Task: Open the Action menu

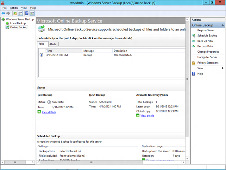Action: tap(14, 8)
